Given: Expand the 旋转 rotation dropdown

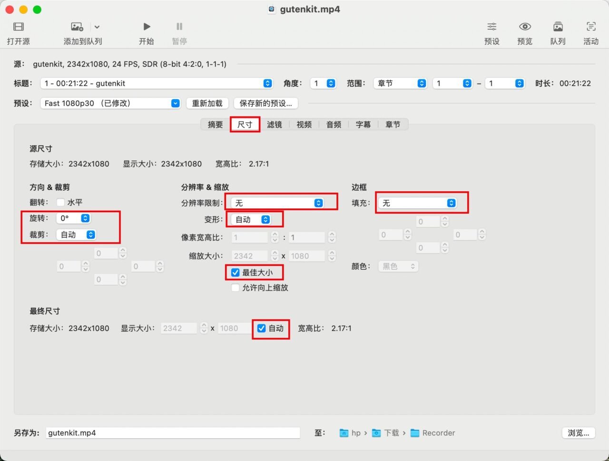Looking at the screenshot, I should 73,218.
